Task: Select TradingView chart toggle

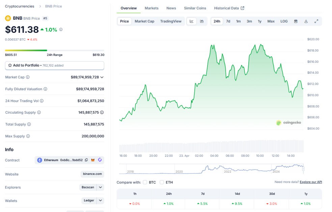Action: pyautogui.click(x=171, y=21)
